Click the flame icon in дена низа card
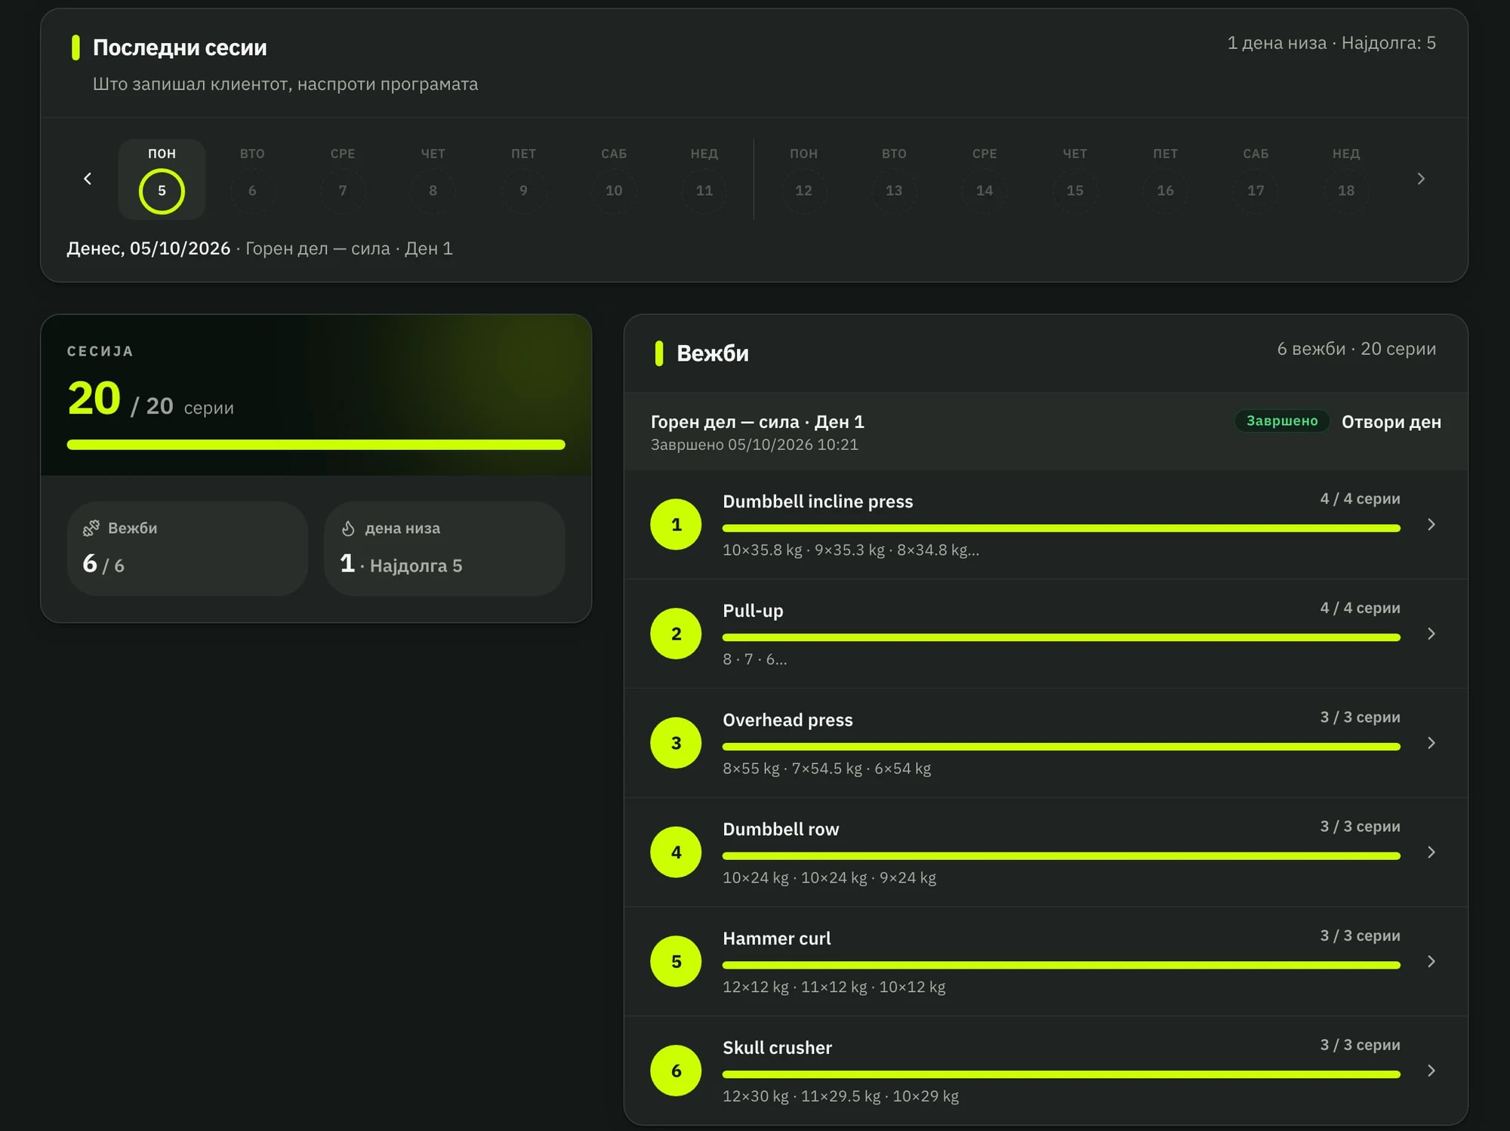Viewport: 1510px width, 1131px height. click(x=348, y=528)
